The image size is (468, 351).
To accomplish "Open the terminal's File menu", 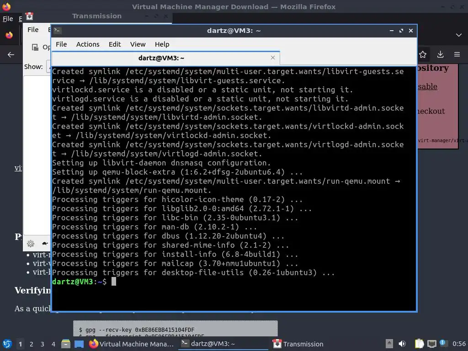I will (x=61, y=44).
